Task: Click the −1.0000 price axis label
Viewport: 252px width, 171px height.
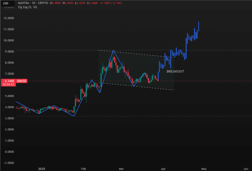Action: pos(9,163)
